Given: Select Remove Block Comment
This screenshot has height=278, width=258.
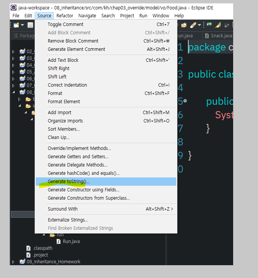Looking at the screenshot, I should 106,41.
